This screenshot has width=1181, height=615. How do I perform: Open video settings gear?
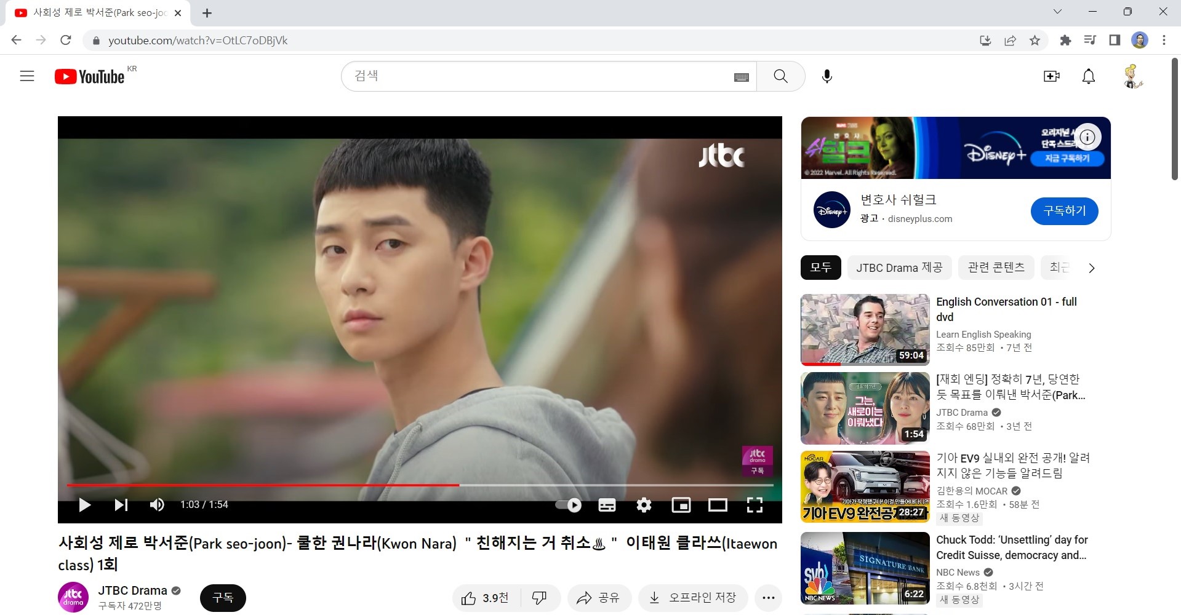(644, 505)
